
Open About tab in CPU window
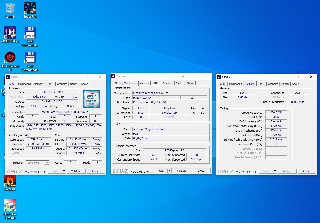pyautogui.click(x=85, y=84)
